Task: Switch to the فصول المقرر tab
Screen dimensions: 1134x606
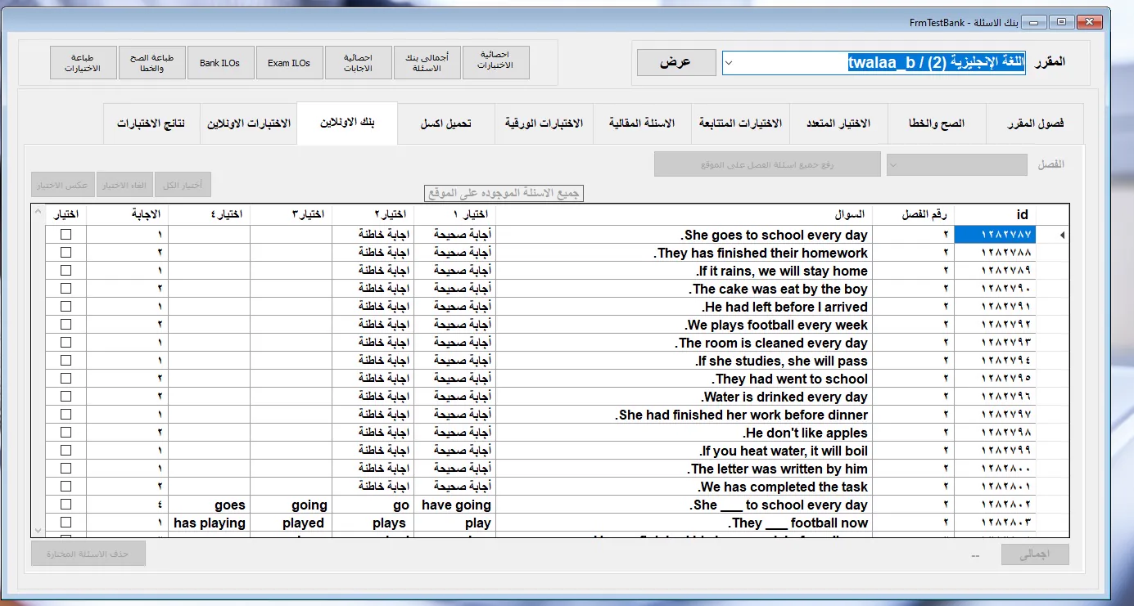Action: click(1035, 123)
